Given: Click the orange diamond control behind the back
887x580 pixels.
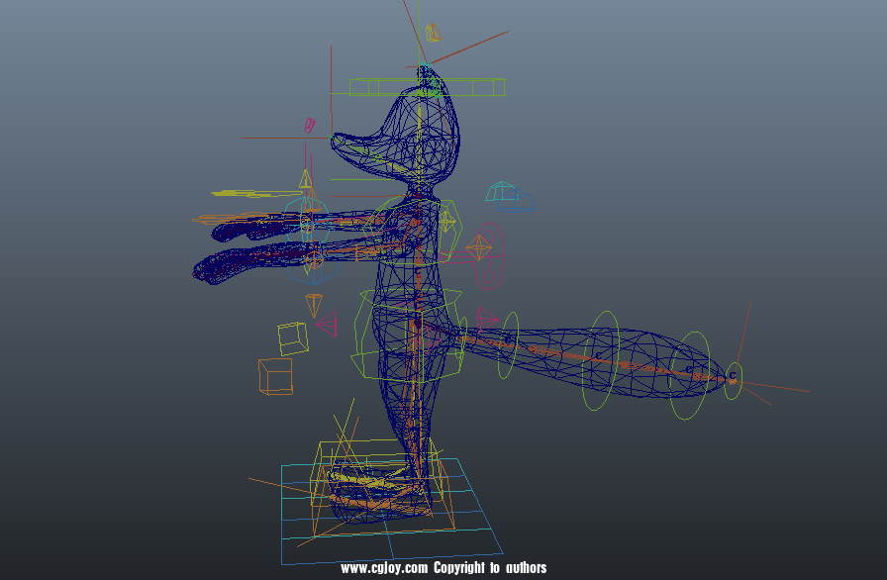Looking at the screenshot, I should pyautogui.click(x=479, y=246).
